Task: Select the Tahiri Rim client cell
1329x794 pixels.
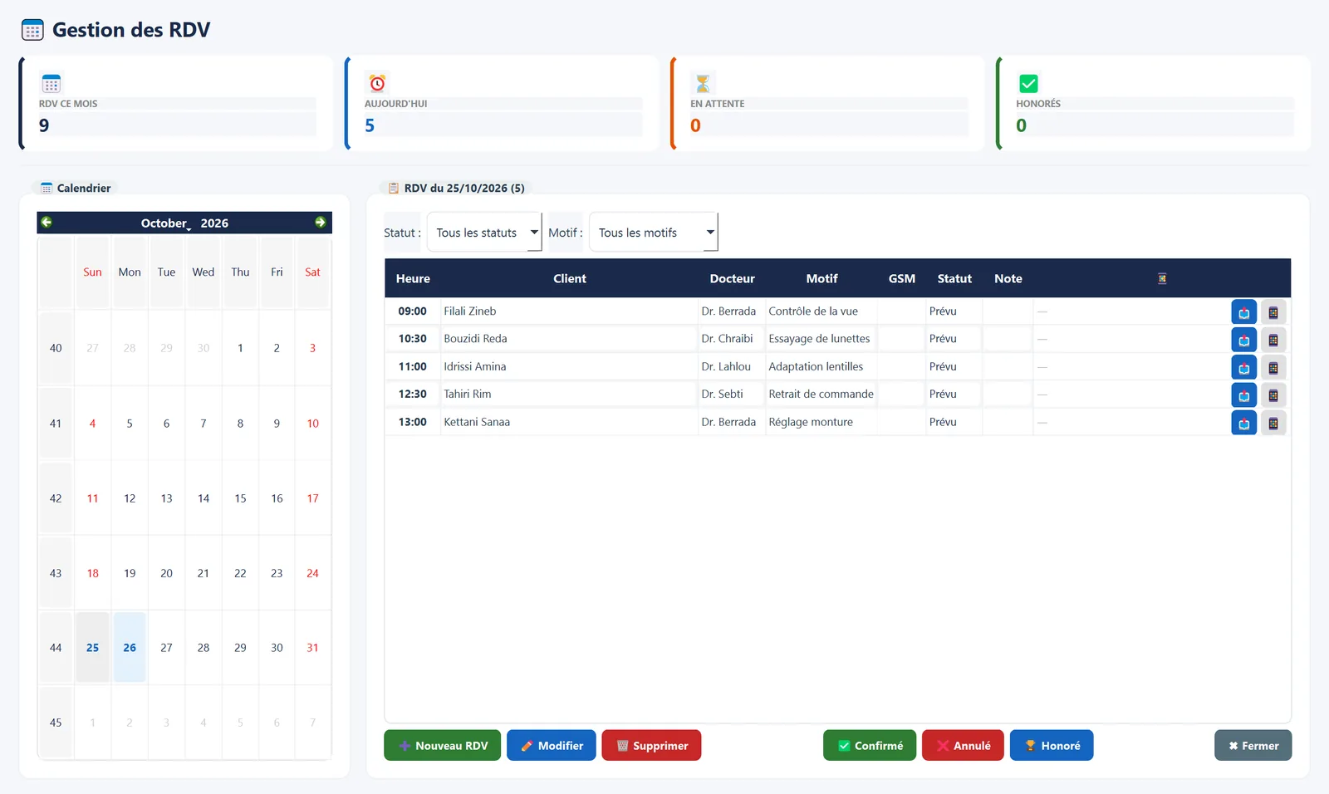Action: (x=569, y=394)
